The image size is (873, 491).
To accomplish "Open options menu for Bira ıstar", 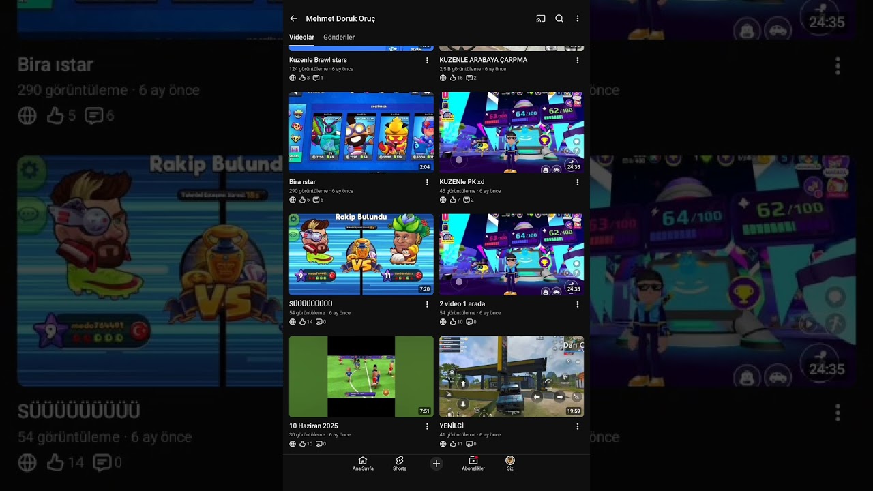I will 428,182.
